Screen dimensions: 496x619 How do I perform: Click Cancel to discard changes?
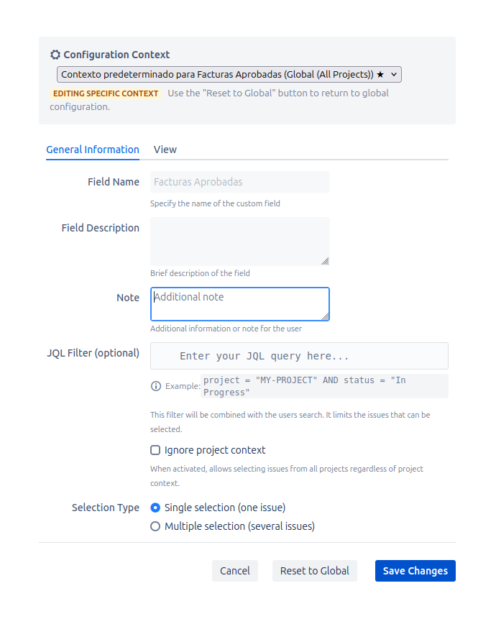(235, 571)
